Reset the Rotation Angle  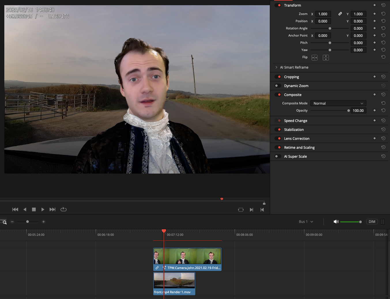383,28
